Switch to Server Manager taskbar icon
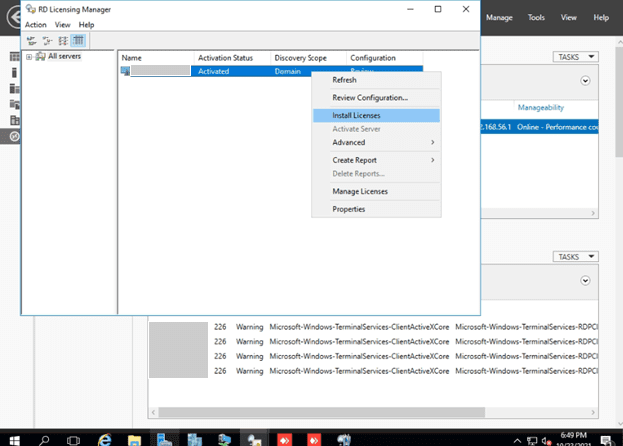Viewport: 623px width, 446px height. 164,439
